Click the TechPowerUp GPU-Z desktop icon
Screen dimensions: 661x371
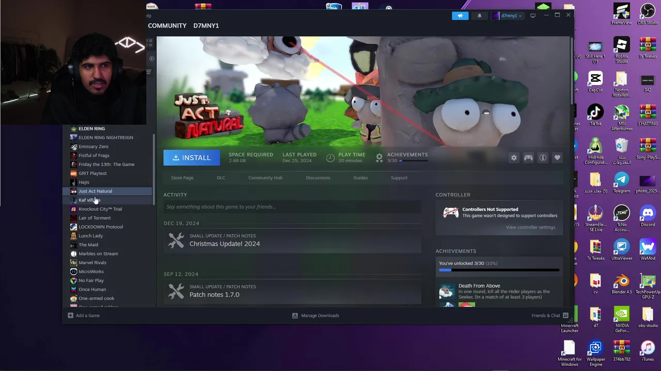point(648,286)
